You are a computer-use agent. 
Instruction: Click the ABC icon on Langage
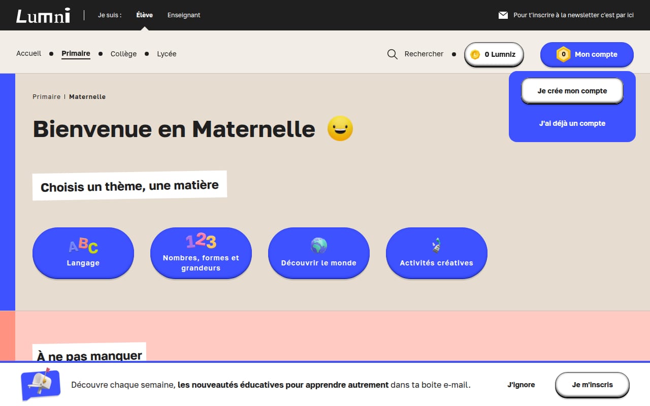point(83,246)
